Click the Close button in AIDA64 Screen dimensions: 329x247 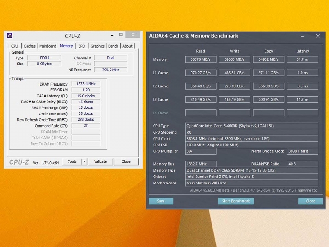(311, 201)
